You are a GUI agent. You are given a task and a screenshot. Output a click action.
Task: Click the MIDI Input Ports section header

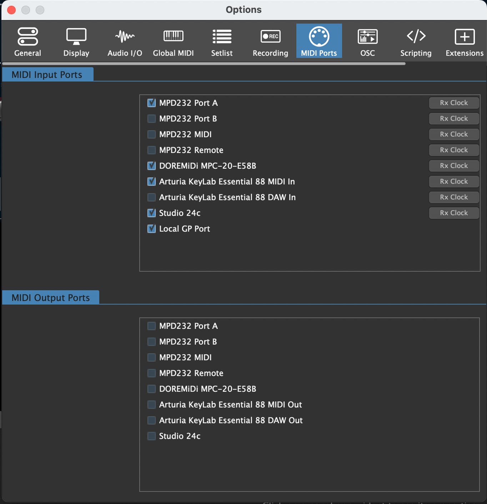coord(47,74)
